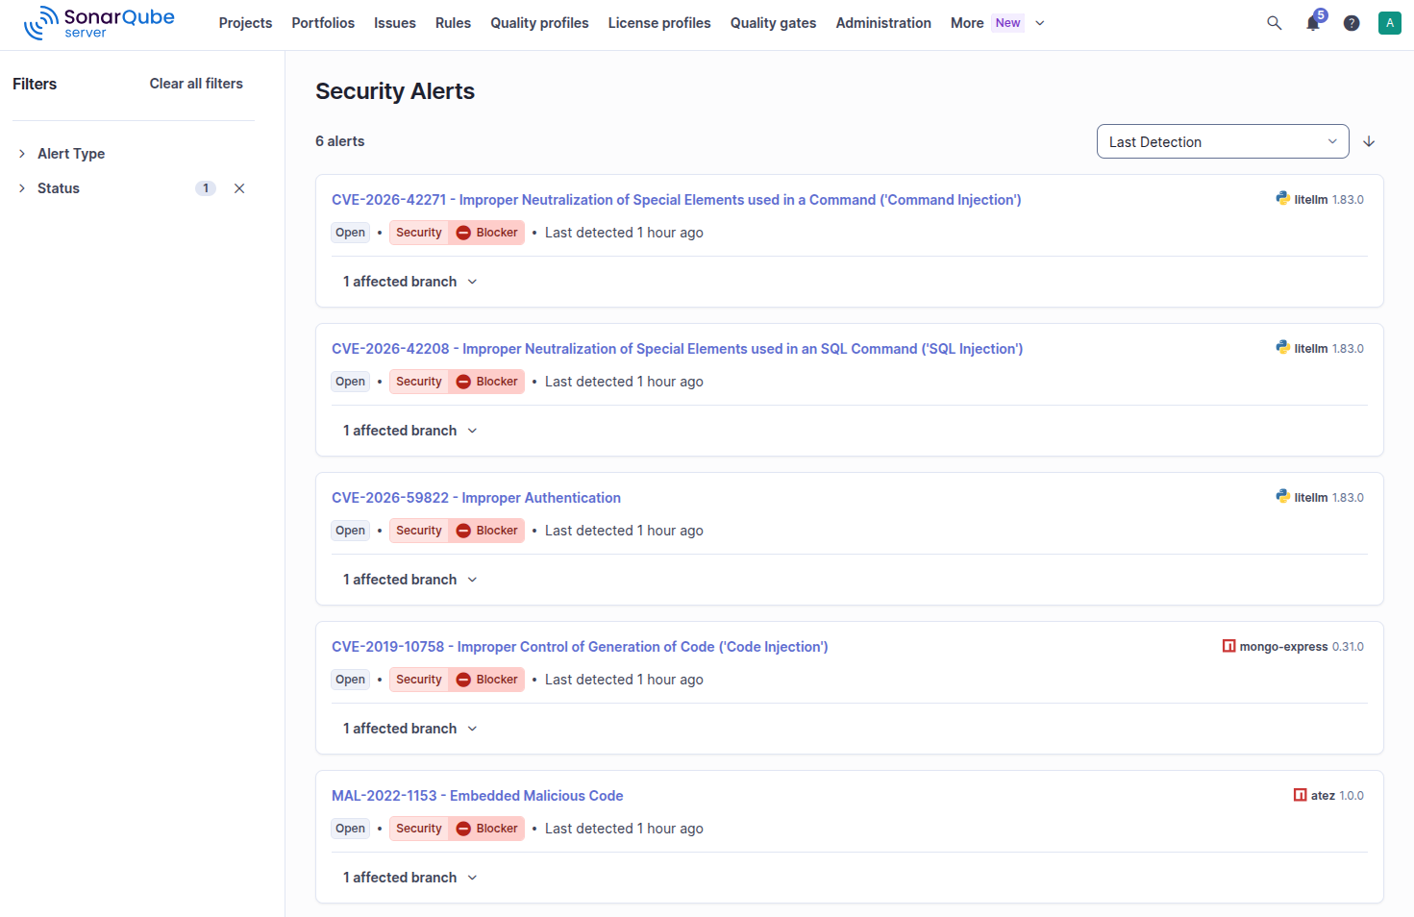Open the CVE-2026-42271 Command Injection alert

pos(677,200)
